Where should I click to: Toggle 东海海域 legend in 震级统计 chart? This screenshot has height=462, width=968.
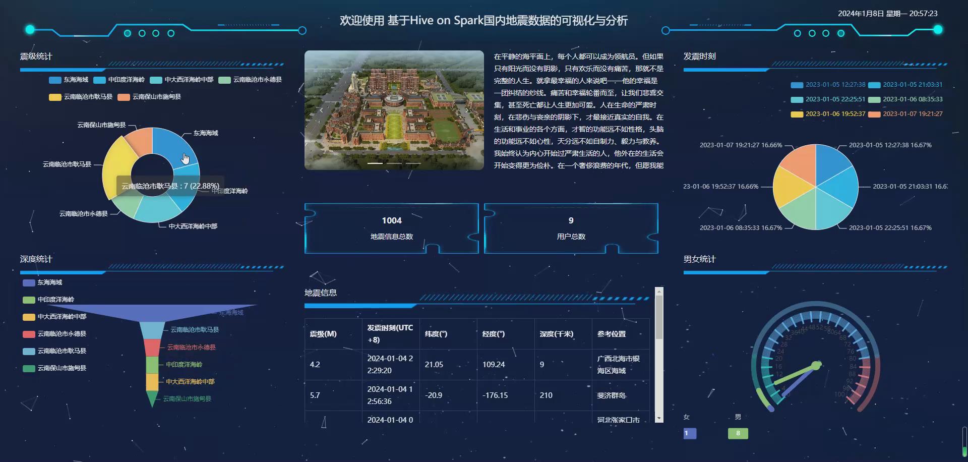coord(69,80)
